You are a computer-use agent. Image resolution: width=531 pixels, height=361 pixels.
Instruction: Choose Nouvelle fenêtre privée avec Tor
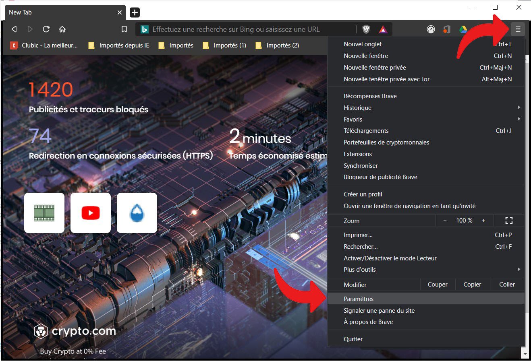click(386, 79)
